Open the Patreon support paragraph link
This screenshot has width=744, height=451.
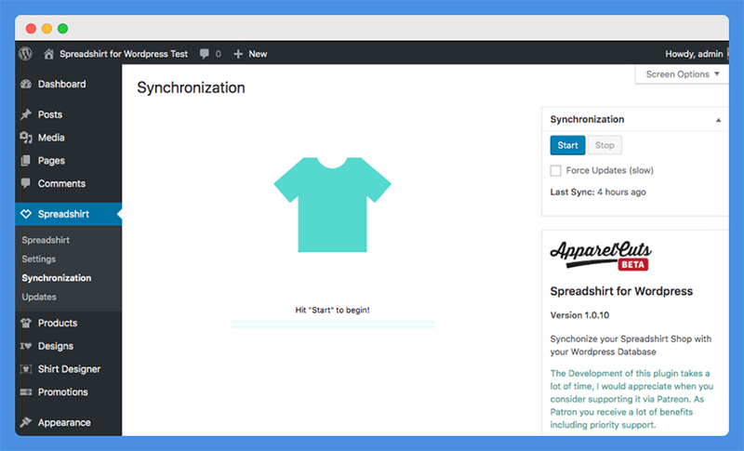tap(631, 399)
